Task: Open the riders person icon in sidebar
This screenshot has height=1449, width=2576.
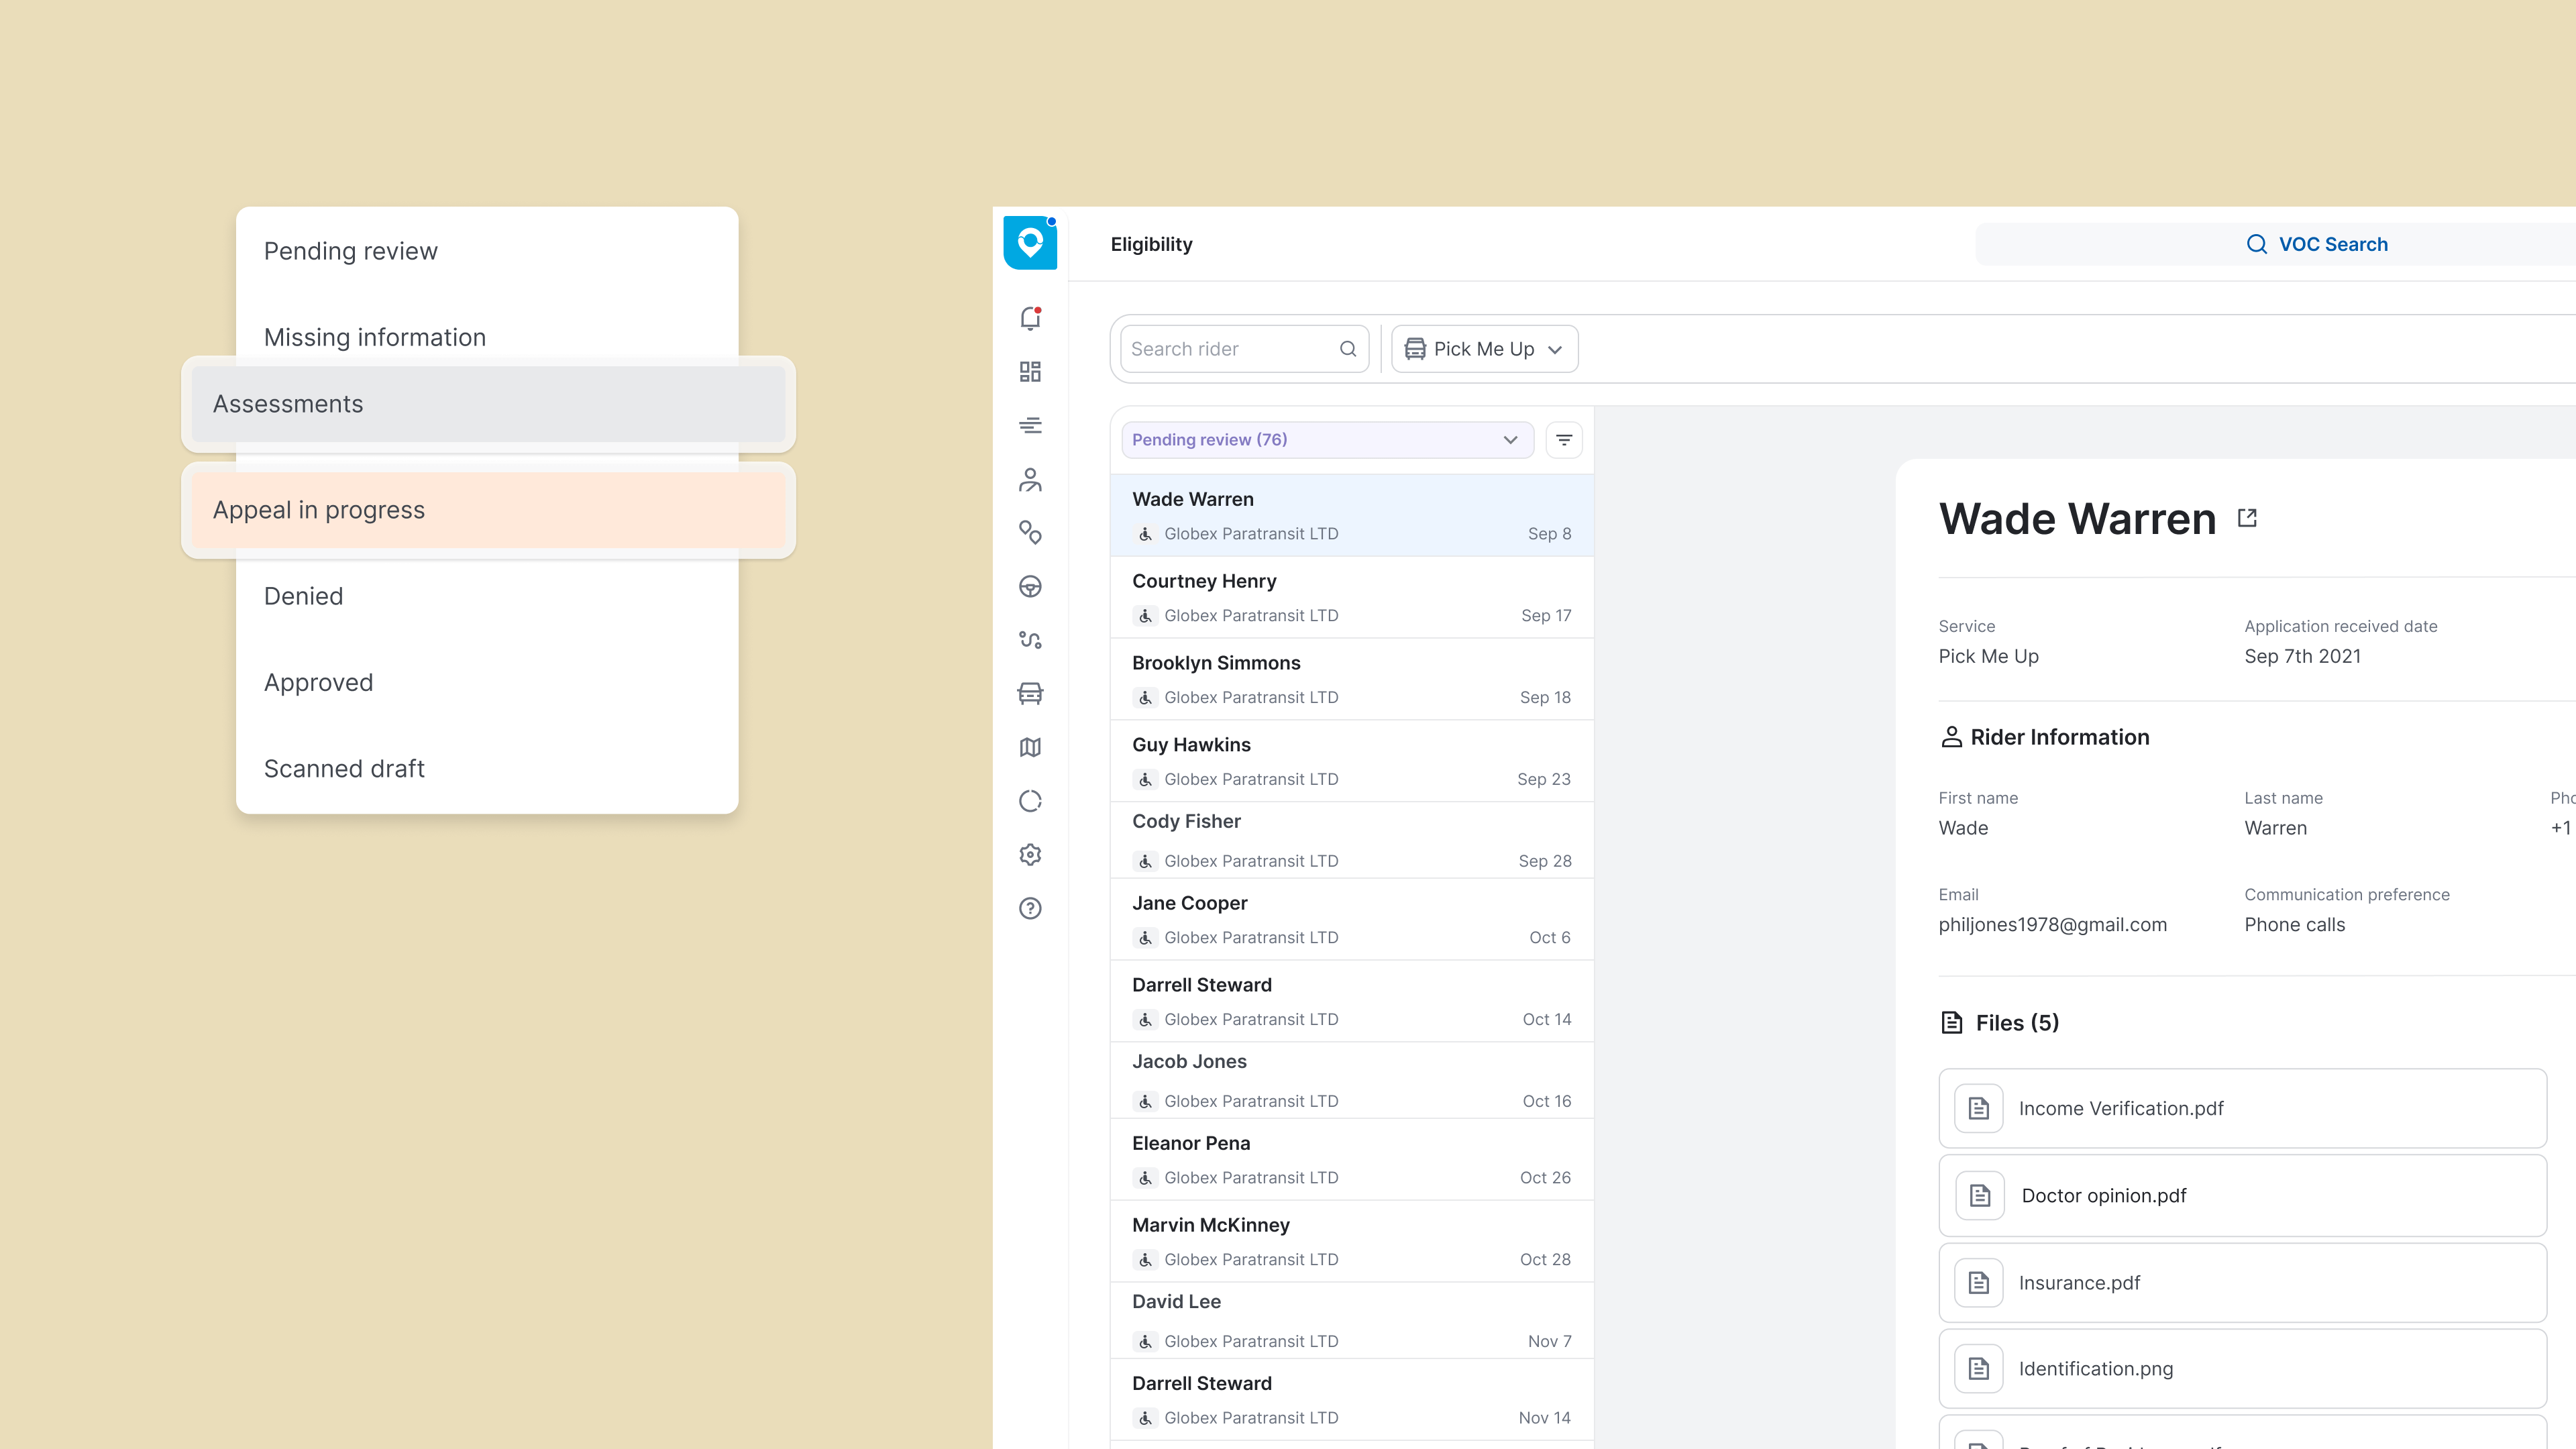Action: tap(1030, 480)
